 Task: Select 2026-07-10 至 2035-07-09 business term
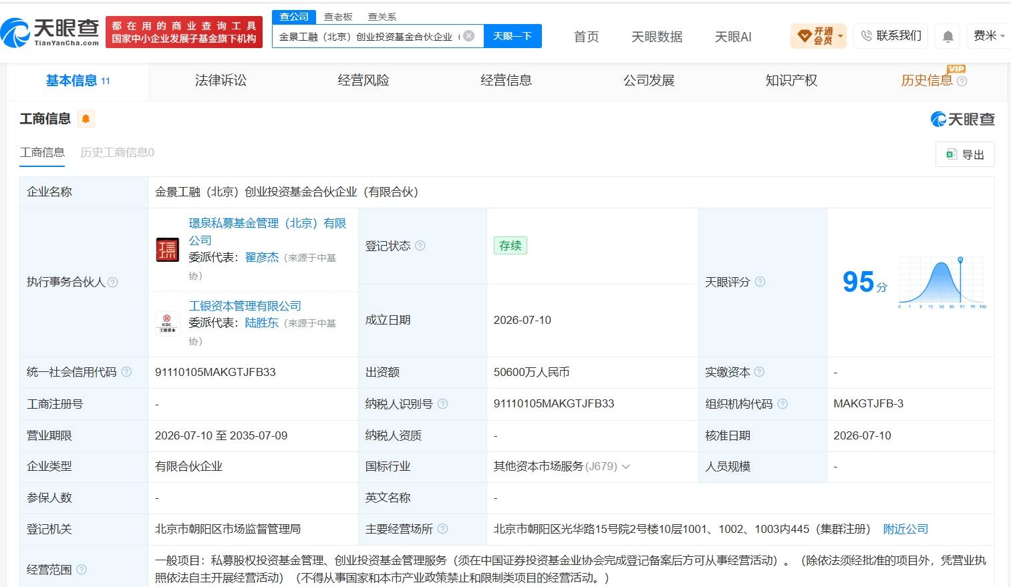tap(221, 435)
